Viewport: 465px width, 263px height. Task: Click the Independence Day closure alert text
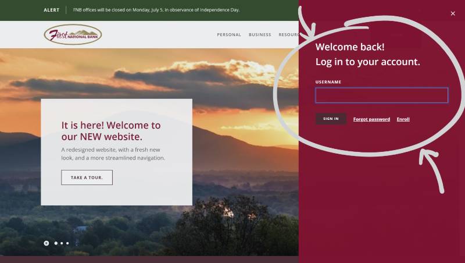[156, 10]
